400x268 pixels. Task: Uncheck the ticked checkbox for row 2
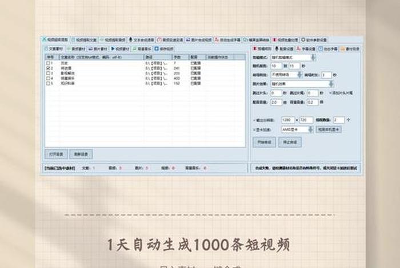[x=48, y=68]
